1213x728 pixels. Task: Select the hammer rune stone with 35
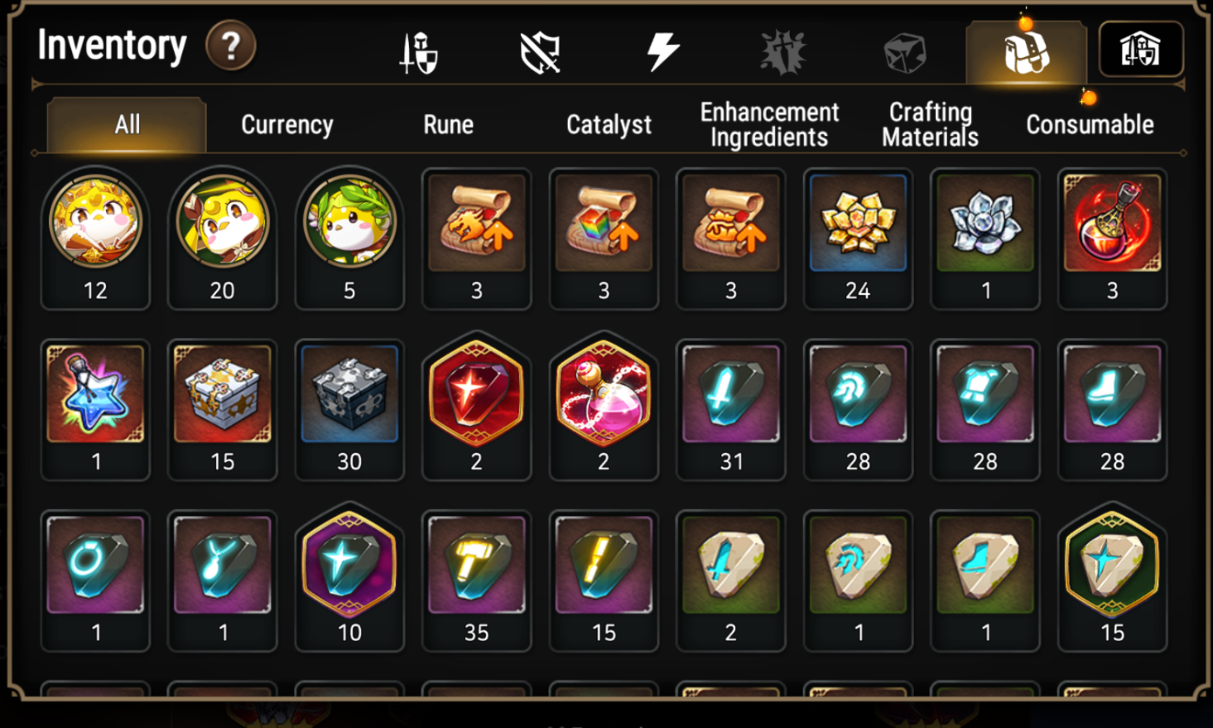[x=476, y=581]
